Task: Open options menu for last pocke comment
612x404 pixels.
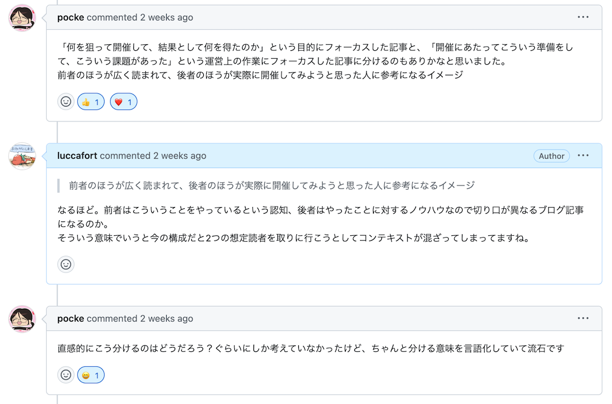Action: click(583, 318)
